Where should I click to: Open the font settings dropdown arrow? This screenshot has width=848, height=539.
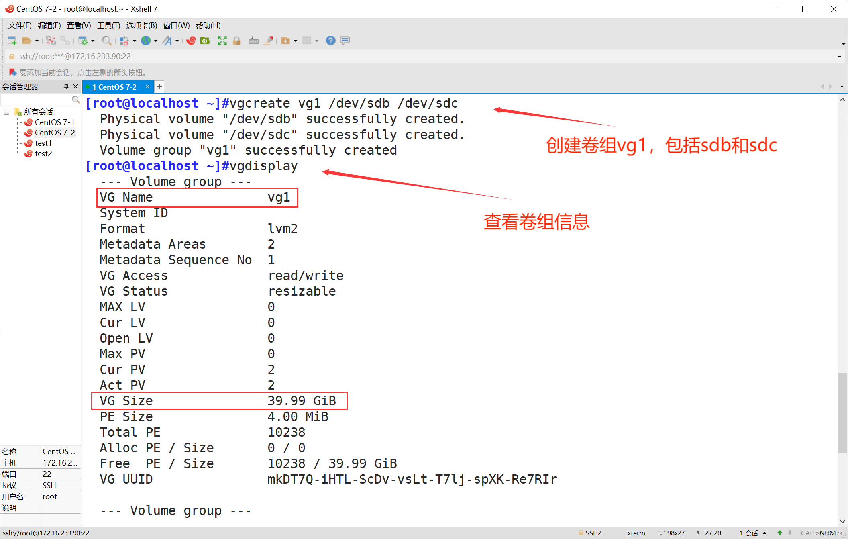point(177,41)
